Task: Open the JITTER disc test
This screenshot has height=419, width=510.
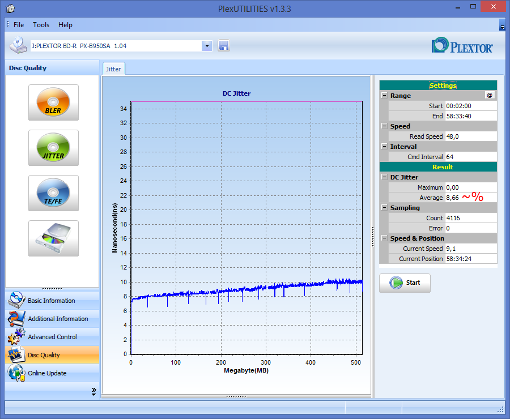Action: (53, 148)
